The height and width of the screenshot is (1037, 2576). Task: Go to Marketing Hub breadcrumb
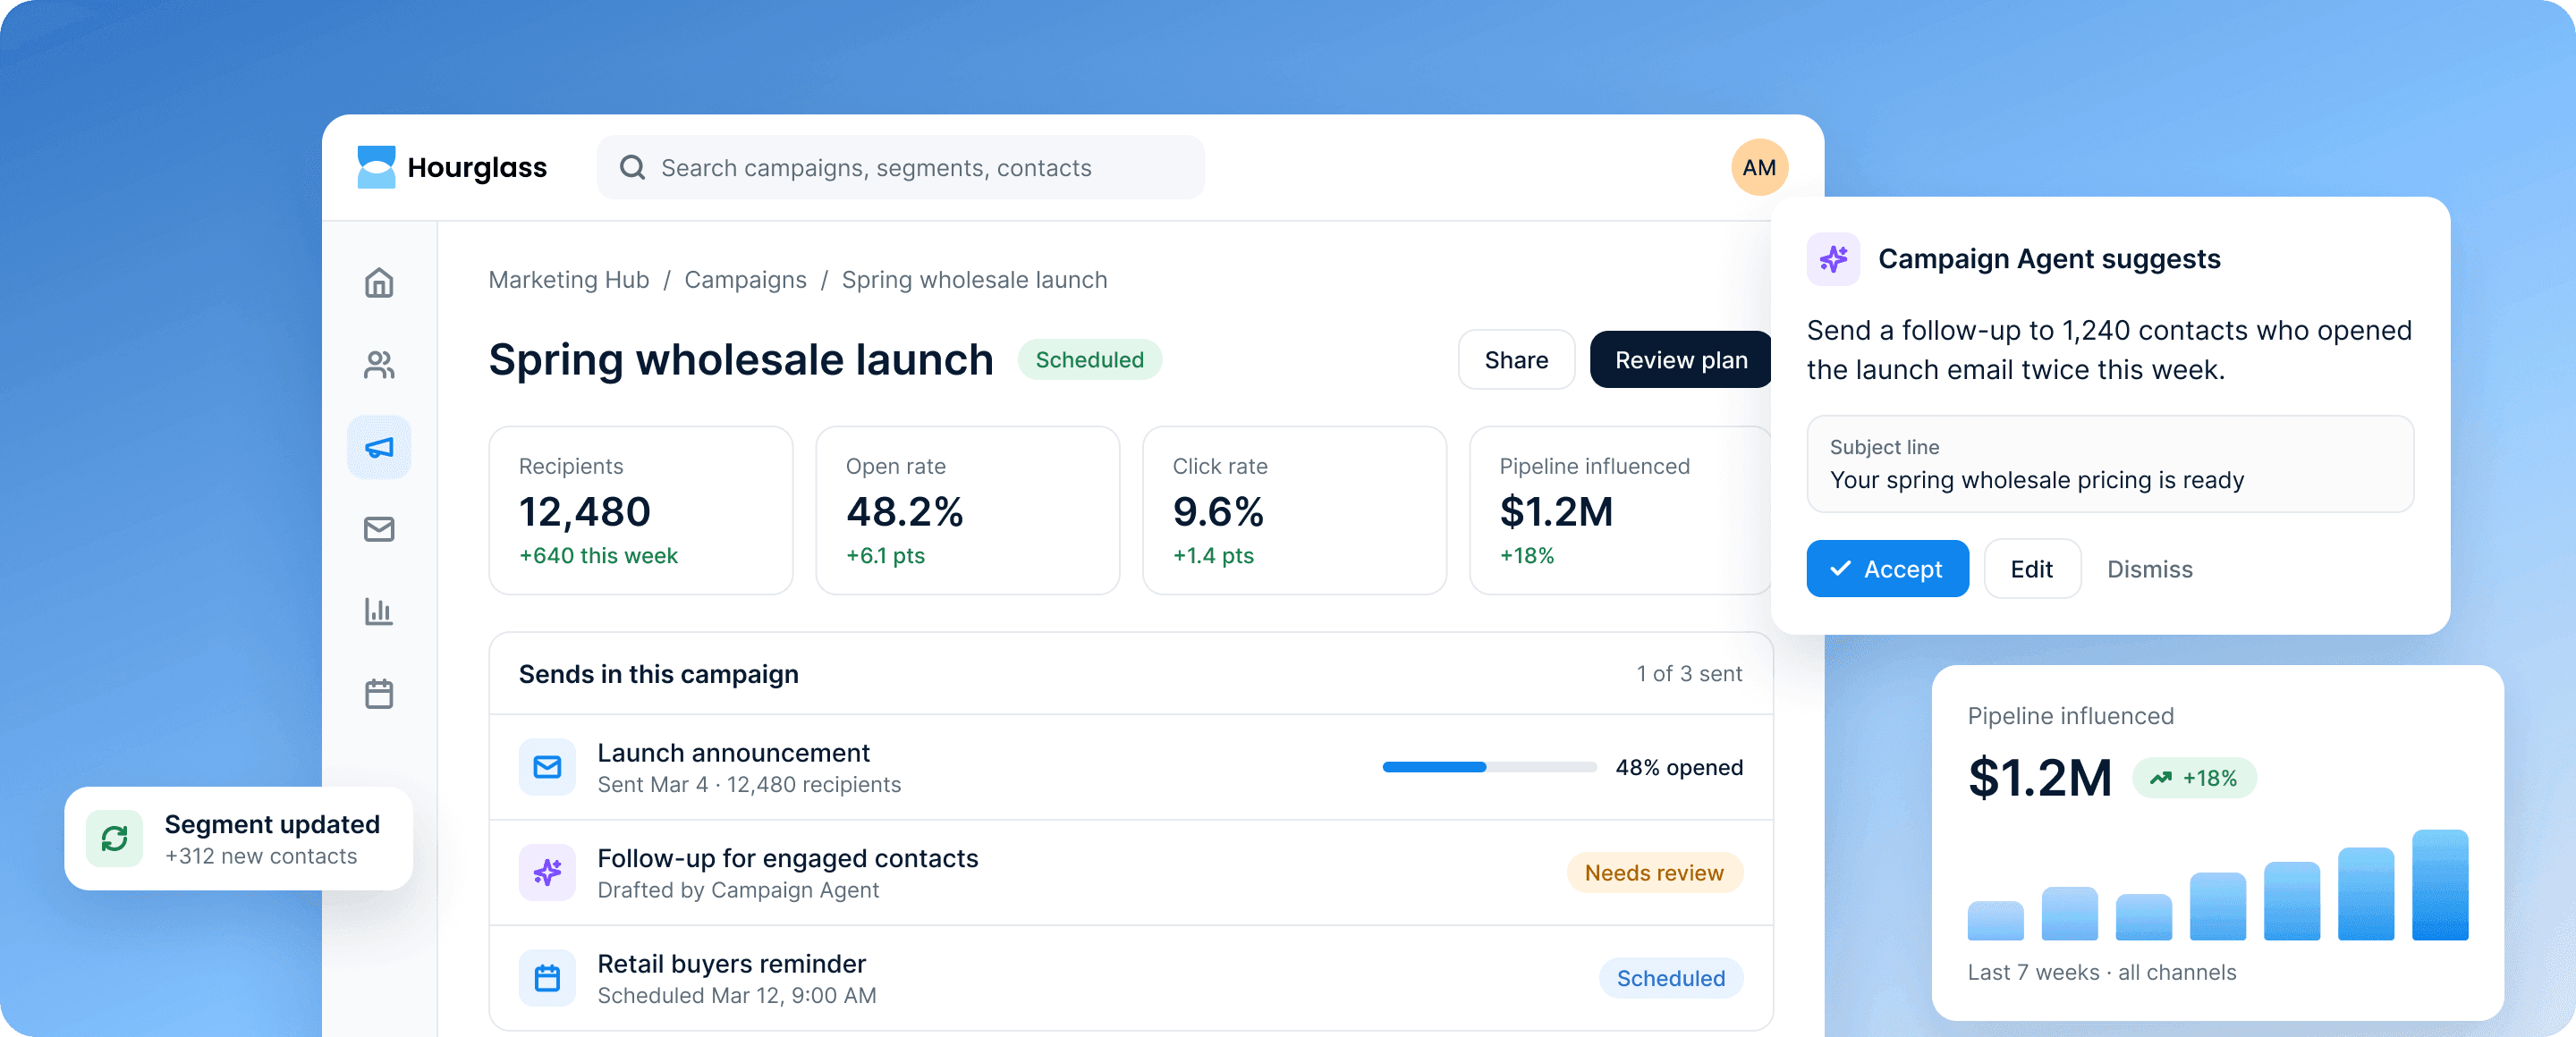coord(569,280)
